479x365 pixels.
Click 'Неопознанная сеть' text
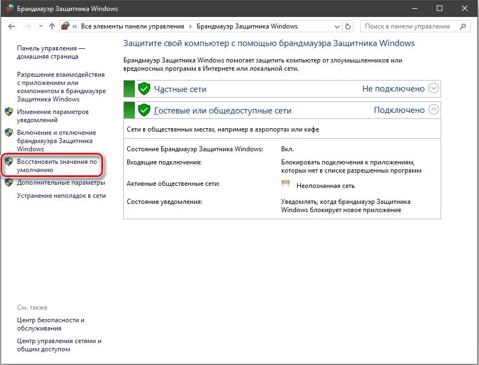pos(326,186)
